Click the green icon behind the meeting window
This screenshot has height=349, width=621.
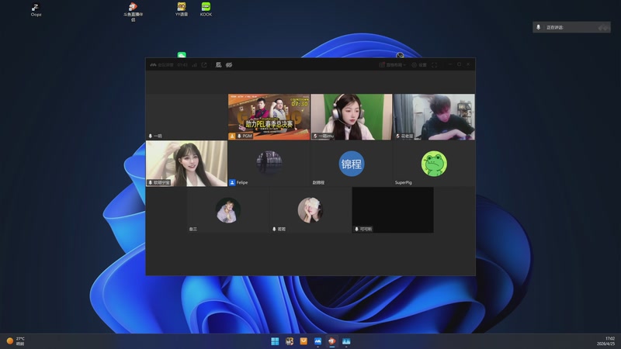pos(182,54)
